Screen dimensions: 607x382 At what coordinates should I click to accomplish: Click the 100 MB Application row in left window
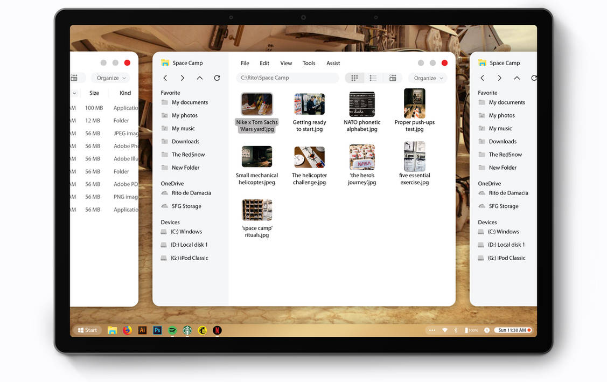coord(104,108)
